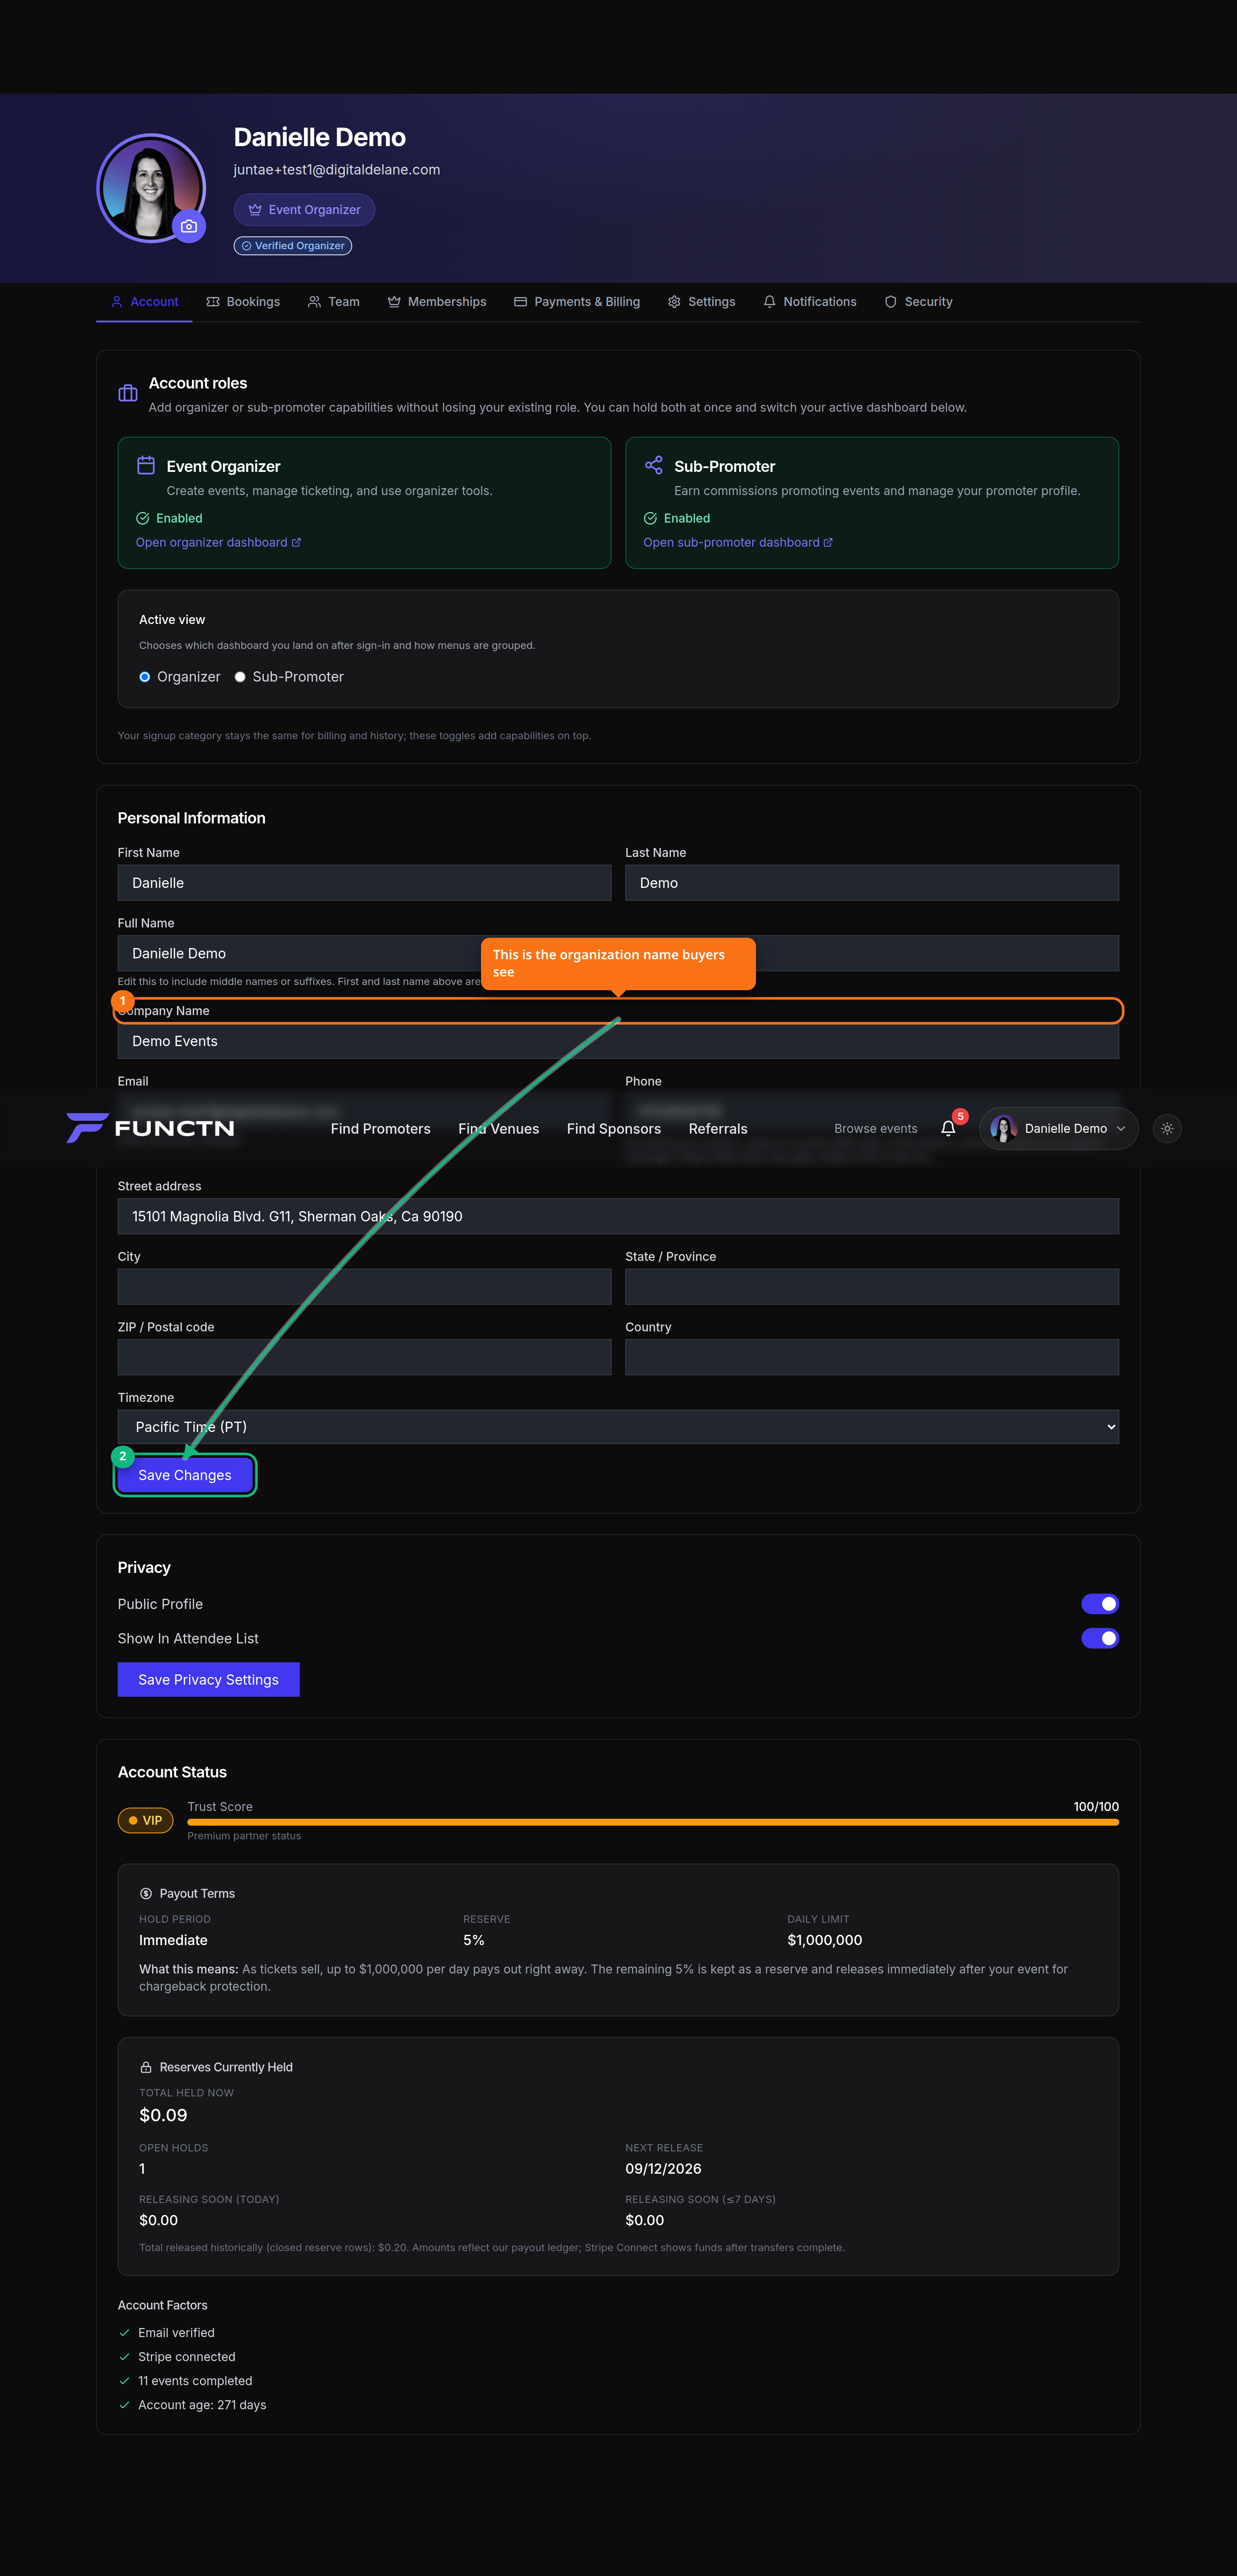
Task: Click the Company Name field with Demo Events
Action: click(x=618, y=1041)
